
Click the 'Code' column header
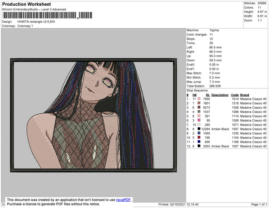[x=235, y=95]
